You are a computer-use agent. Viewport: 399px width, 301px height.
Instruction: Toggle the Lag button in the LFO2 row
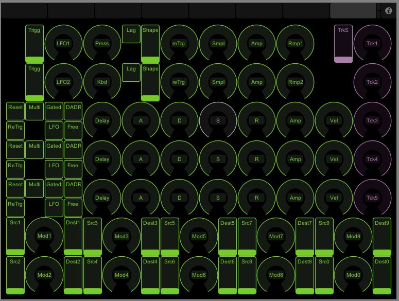[x=131, y=73]
